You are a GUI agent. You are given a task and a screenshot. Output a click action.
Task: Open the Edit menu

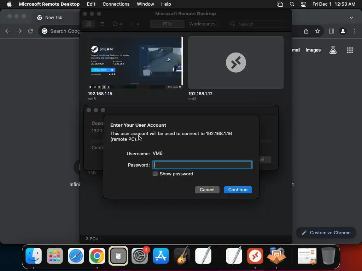pyautogui.click(x=91, y=4)
